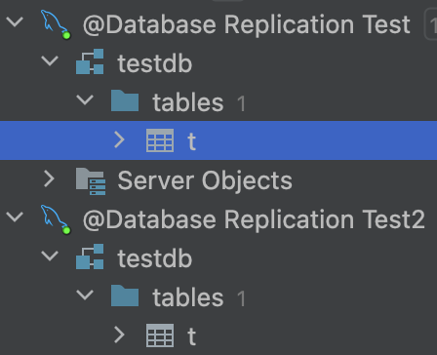Click MySQL dolphin icon of Database Replication Test2

tap(56, 219)
